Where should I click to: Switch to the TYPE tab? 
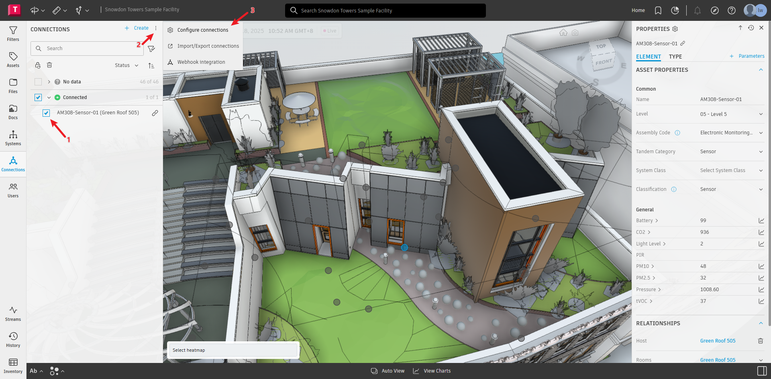pyautogui.click(x=675, y=57)
